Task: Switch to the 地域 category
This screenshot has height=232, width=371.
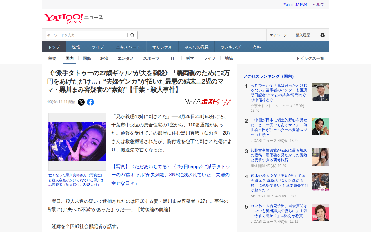Action: point(229,58)
